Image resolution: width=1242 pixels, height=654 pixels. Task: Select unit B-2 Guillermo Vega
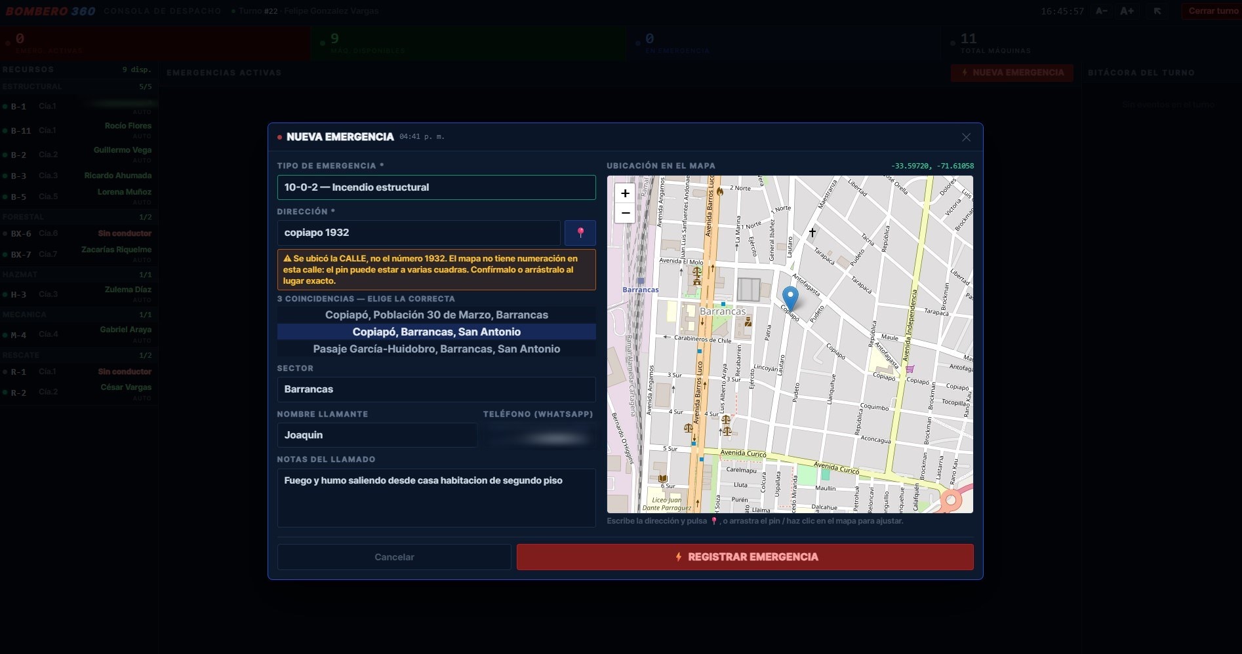79,155
